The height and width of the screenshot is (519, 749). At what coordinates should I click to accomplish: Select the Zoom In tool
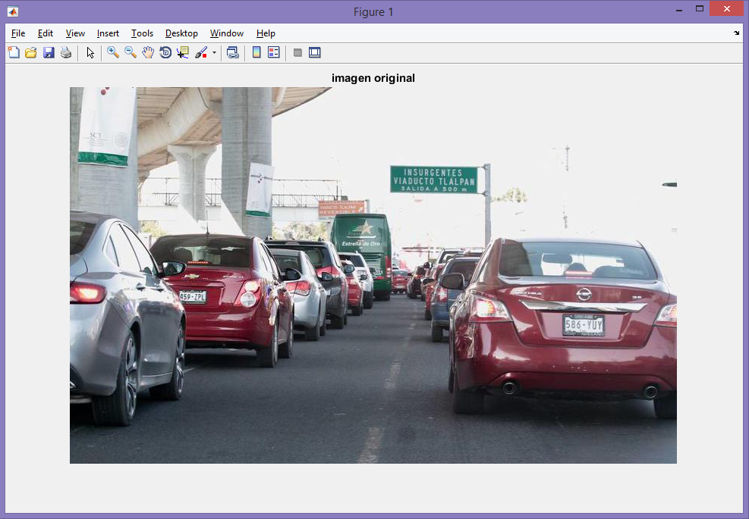tap(112, 52)
